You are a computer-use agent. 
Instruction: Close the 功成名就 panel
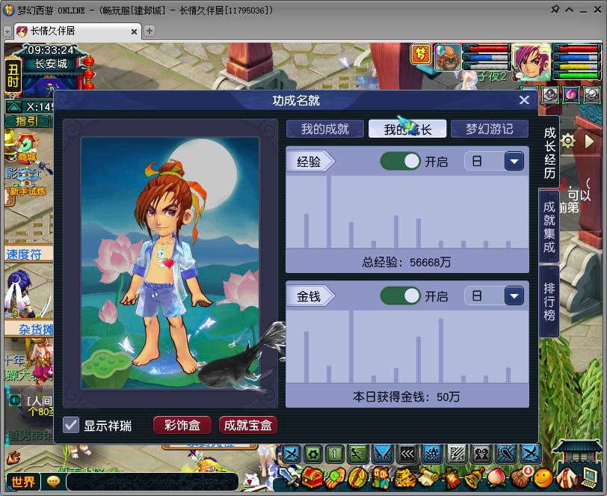click(x=524, y=100)
